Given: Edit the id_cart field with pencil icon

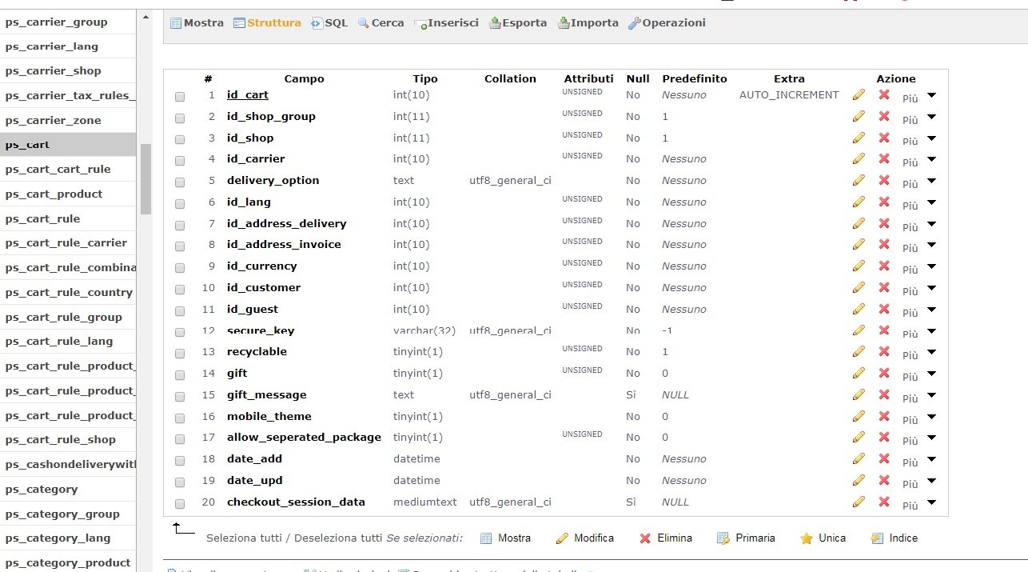Looking at the screenshot, I should (859, 94).
